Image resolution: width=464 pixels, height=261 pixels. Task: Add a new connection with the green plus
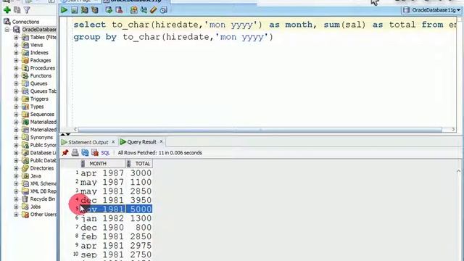pos(7,10)
